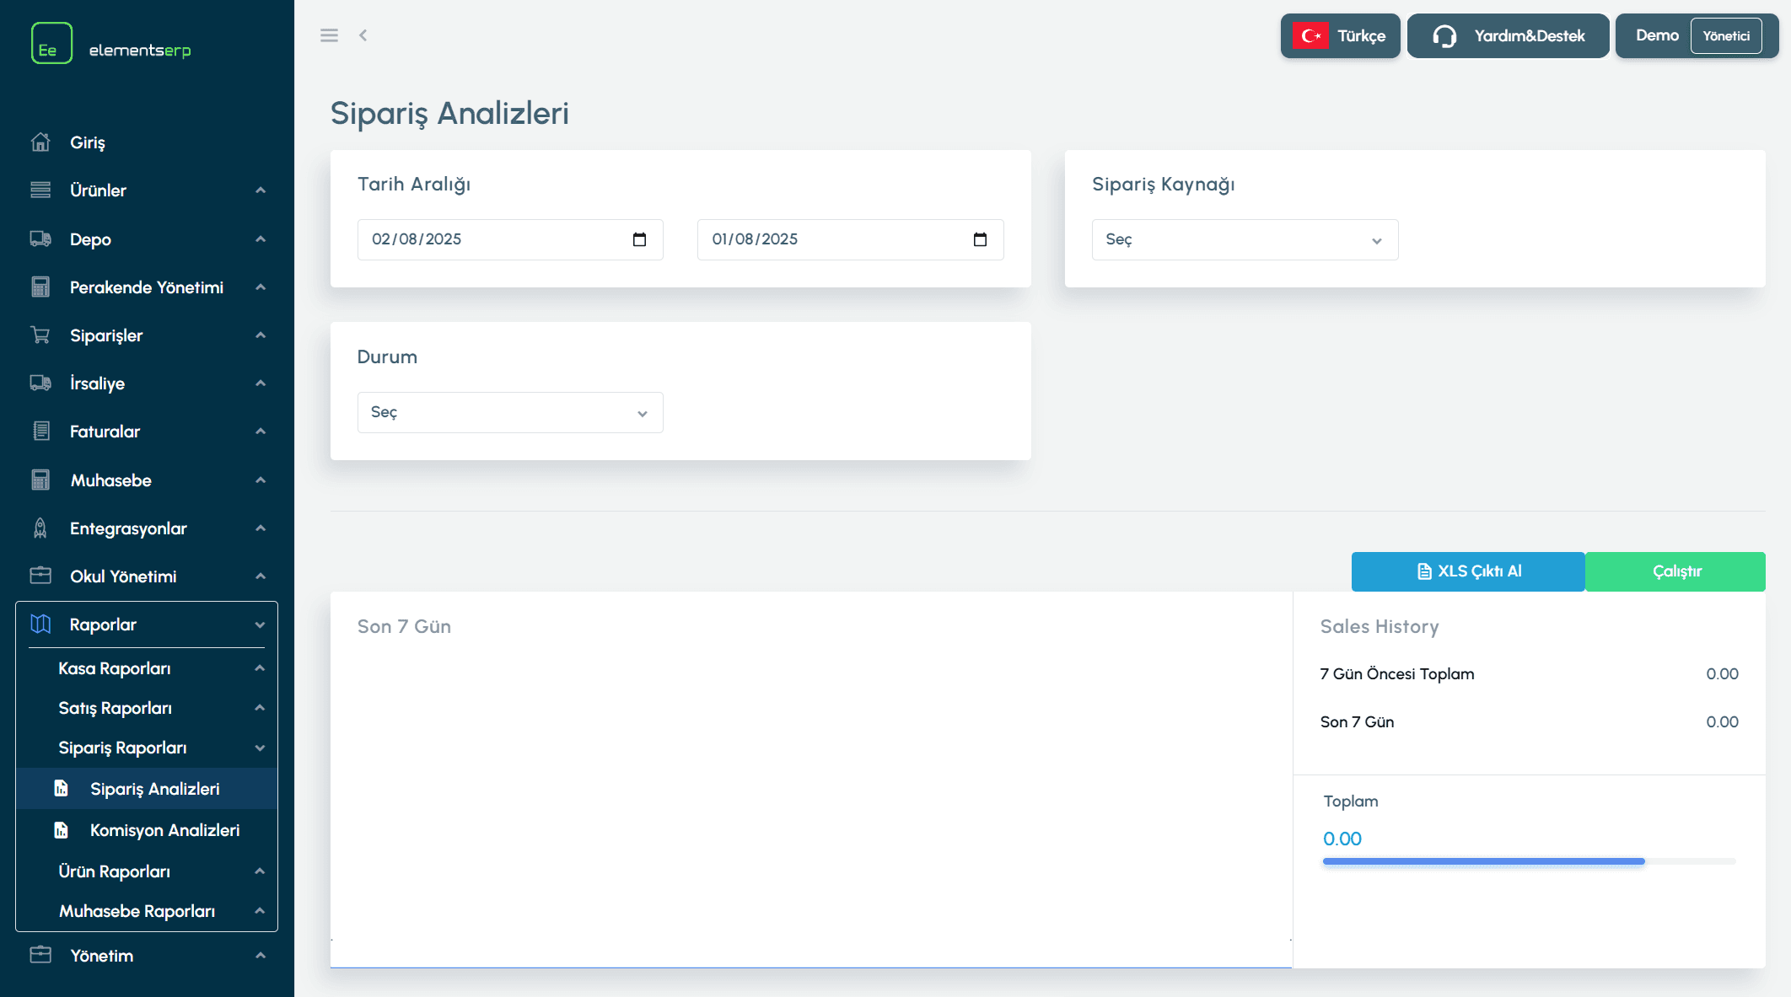Open Sipariş Analizleri report page

[154, 789]
